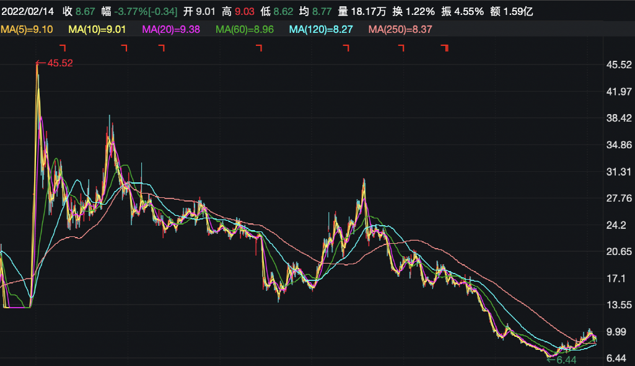Click the second red event marker from left
The height and width of the screenshot is (366, 635).
[124, 48]
